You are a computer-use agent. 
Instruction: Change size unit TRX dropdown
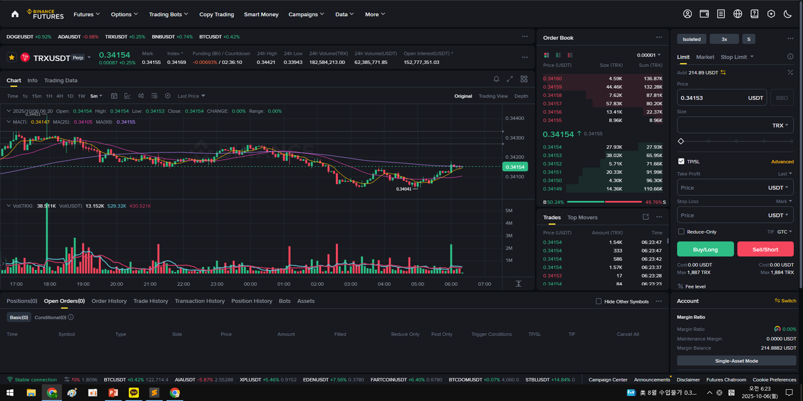(x=780, y=125)
